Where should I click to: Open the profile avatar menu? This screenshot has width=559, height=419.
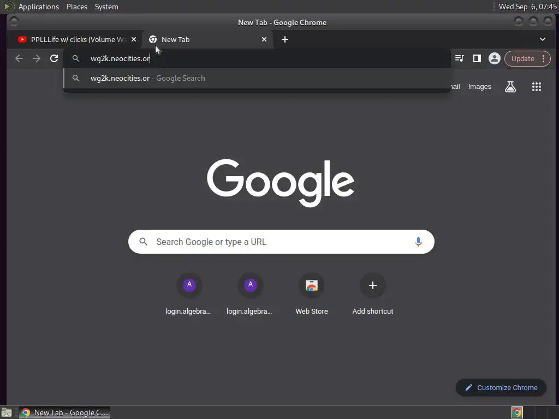click(494, 58)
